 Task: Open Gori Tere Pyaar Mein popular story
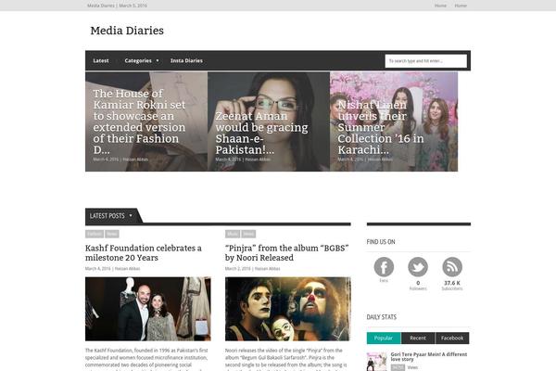coord(429,356)
